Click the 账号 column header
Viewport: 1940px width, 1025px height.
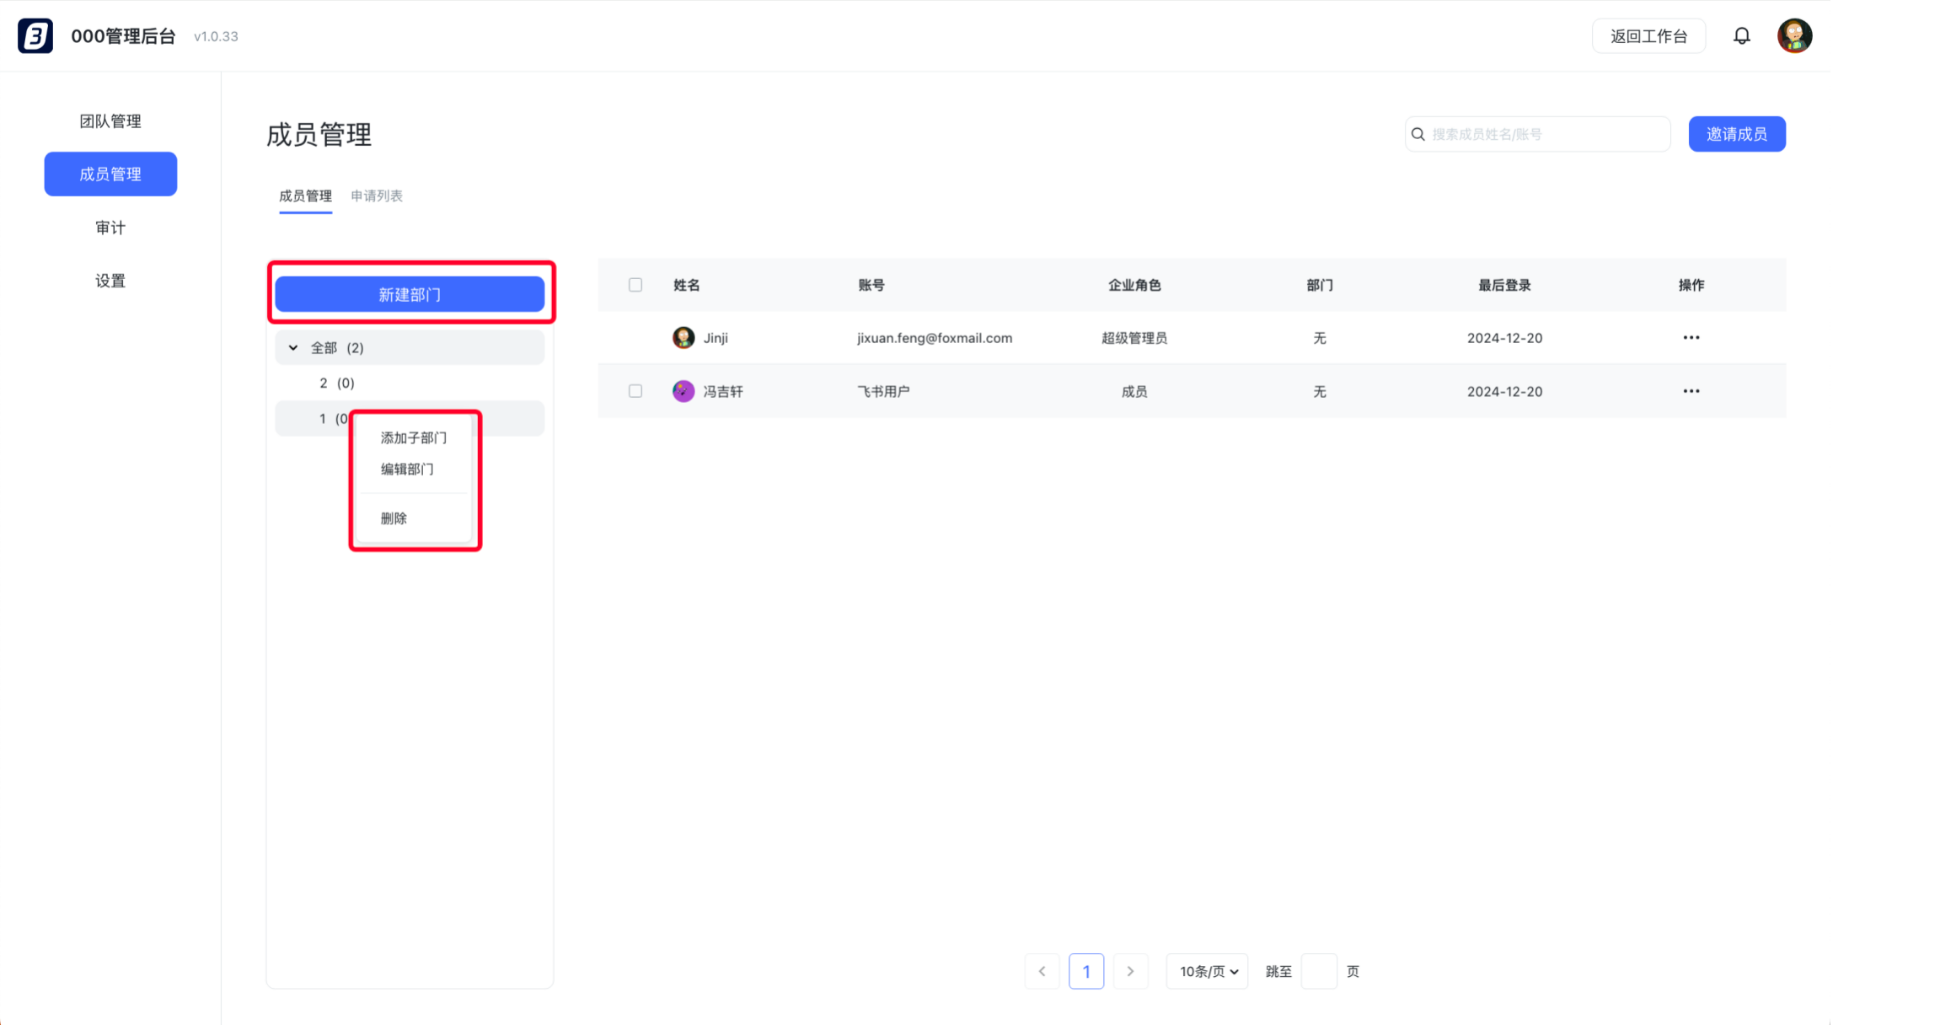coord(871,285)
